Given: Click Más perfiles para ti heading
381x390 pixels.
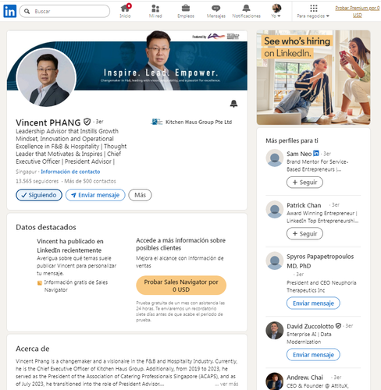Looking at the screenshot, I should tap(292, 140).
